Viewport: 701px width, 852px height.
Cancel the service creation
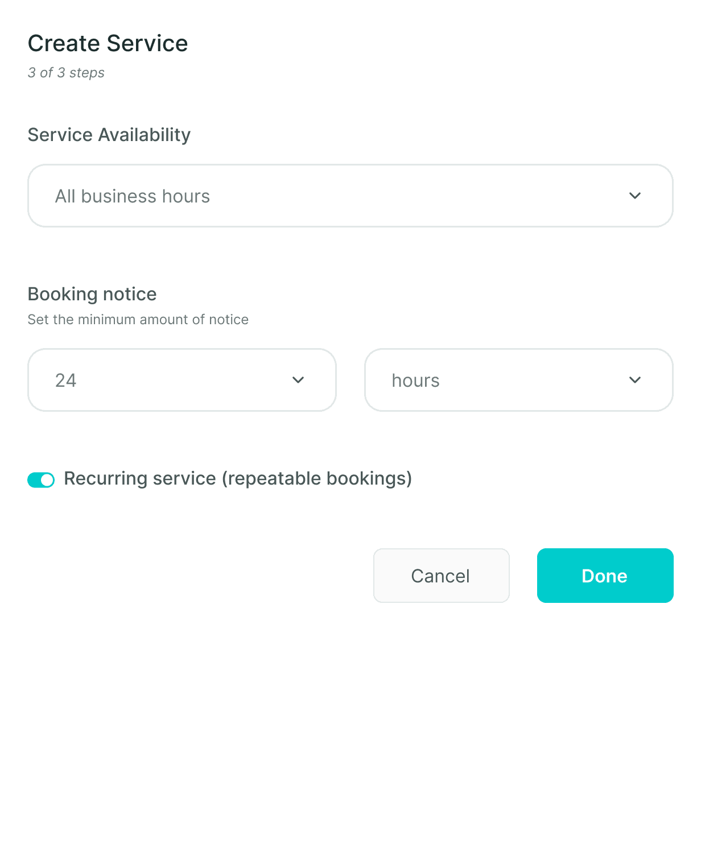click(442, 576)
